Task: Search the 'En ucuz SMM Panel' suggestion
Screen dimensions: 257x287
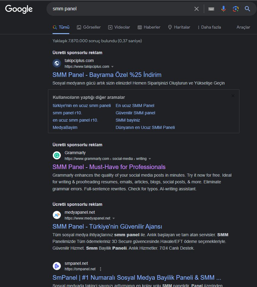Action: [x=135, y=105]
